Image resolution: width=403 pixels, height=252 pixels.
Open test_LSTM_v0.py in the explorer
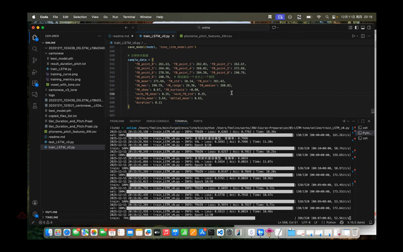(x=62, y=142)
